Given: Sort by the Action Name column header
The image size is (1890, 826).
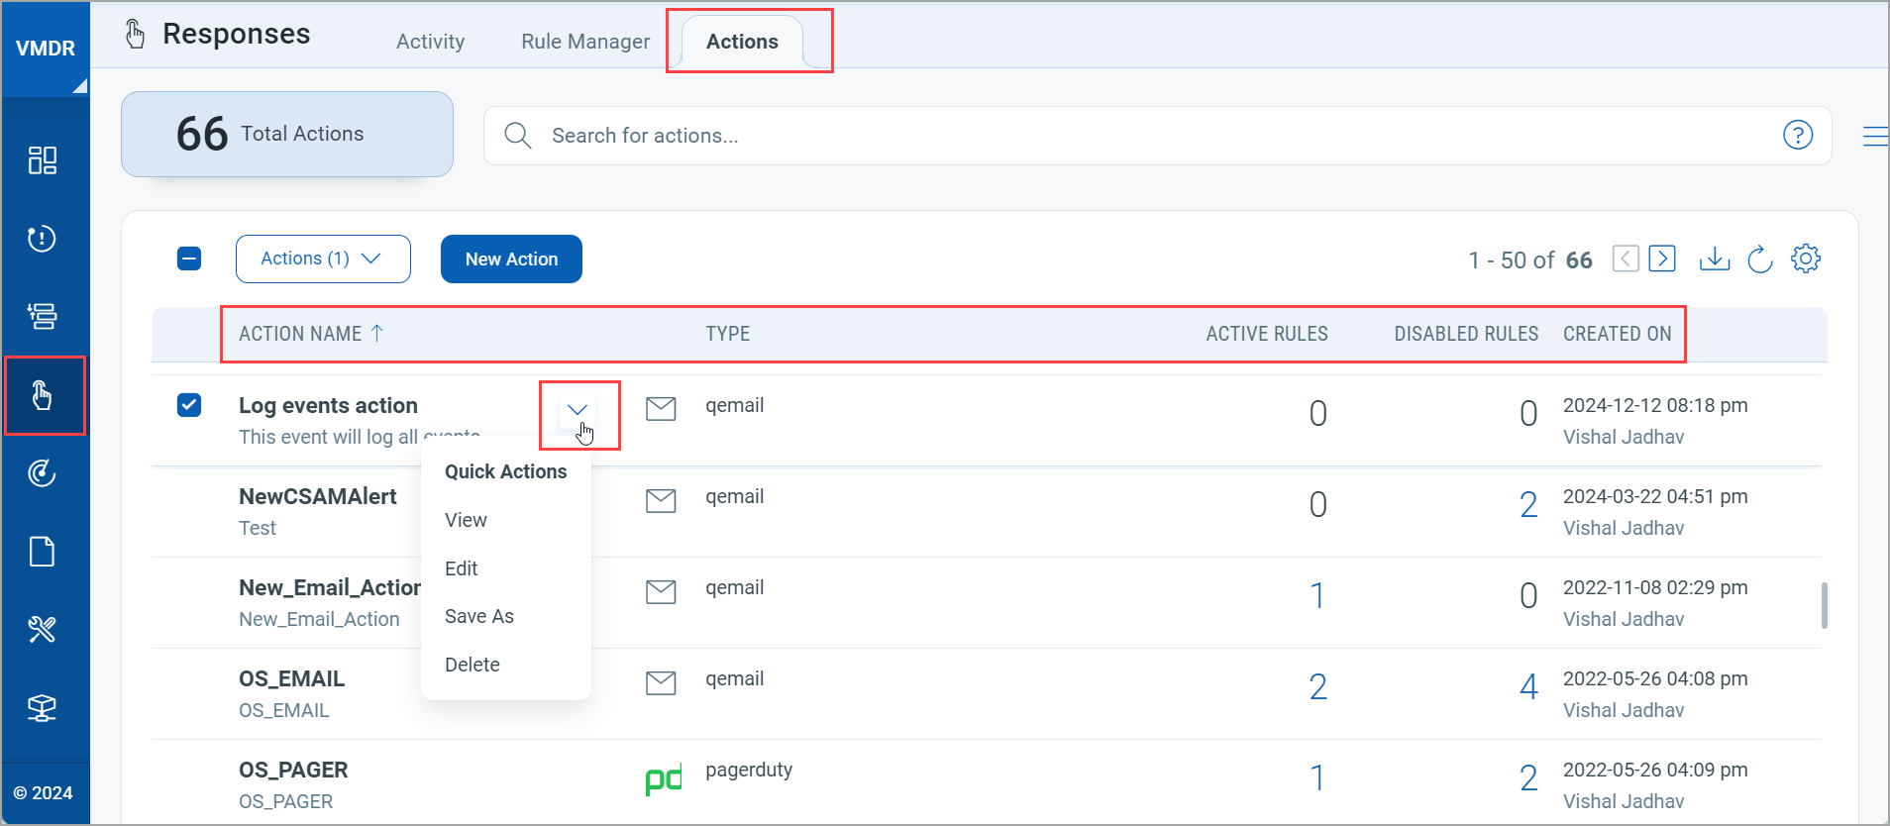Looking at the screenshot, I should (x=301, y=334).
